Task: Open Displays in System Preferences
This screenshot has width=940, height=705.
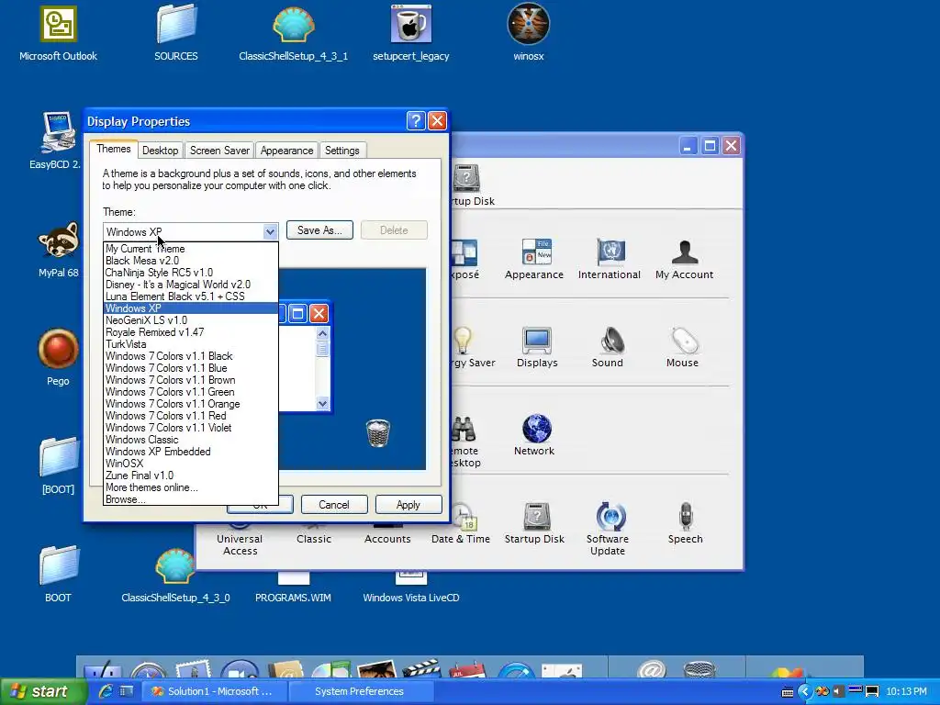Action: coord(537,347)
